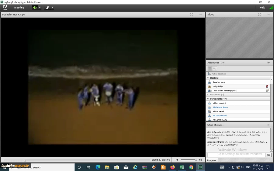Screen dimensions: 274x171
Task: Toggle the green speaker audio button
Action: (35, 8)
